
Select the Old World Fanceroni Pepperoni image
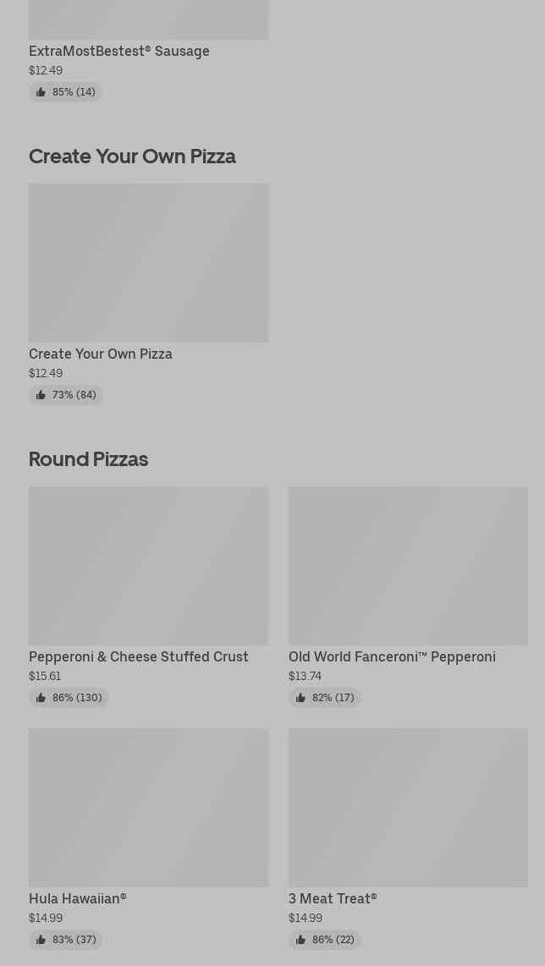click(x=408, y=566)
